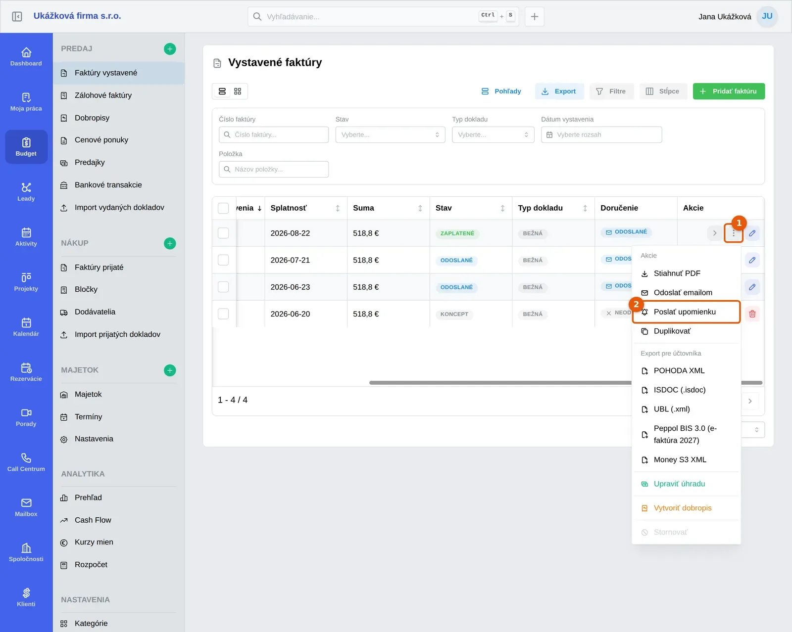This screenshot has height=632, width=792.
Task: Open Call Centrum section
Action: [26, 462]
